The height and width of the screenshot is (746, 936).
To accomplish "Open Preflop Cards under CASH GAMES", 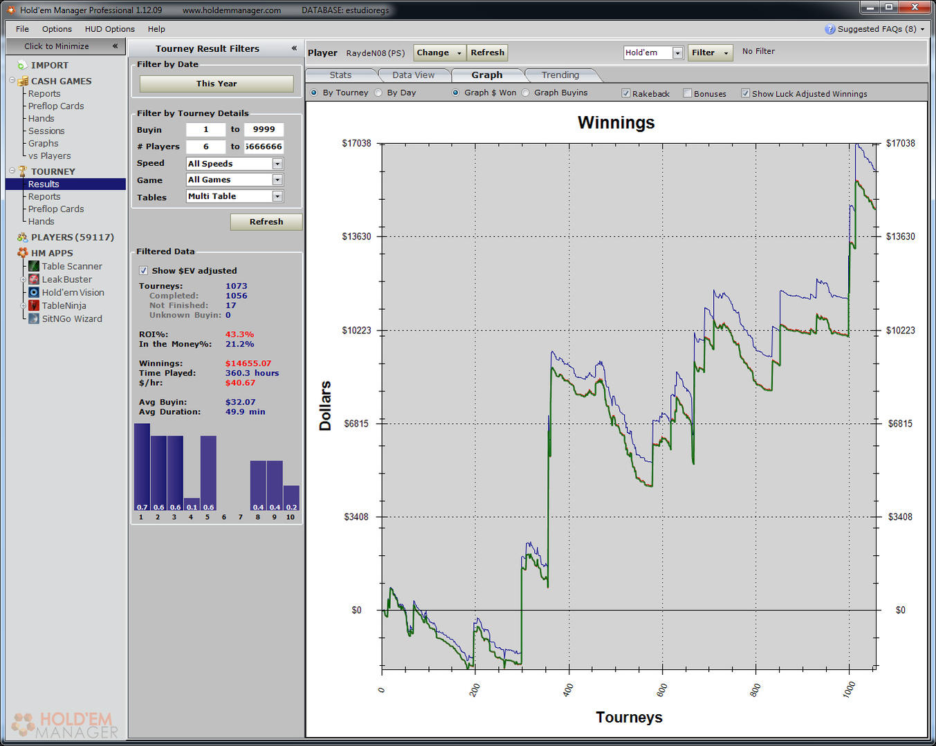I will [x=56, y=106].
